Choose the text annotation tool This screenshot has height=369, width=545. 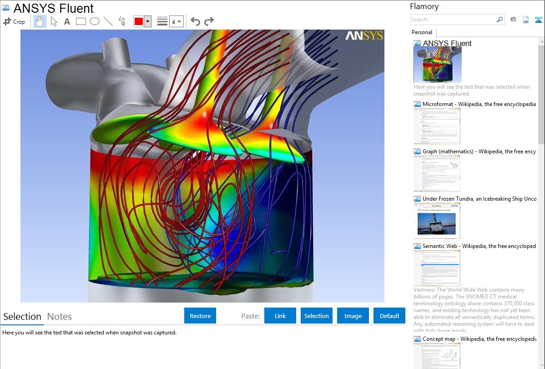[67, 21]
